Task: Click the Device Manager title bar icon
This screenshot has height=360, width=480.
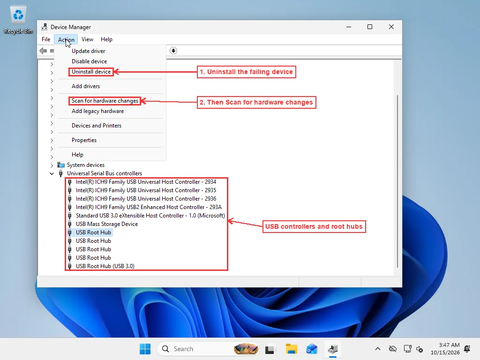Action: pos(45,27)
